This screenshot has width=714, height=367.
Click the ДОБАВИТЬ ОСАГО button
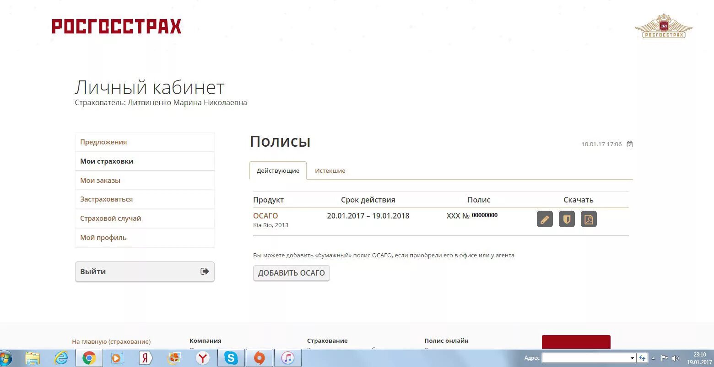[x=292, y=273]
